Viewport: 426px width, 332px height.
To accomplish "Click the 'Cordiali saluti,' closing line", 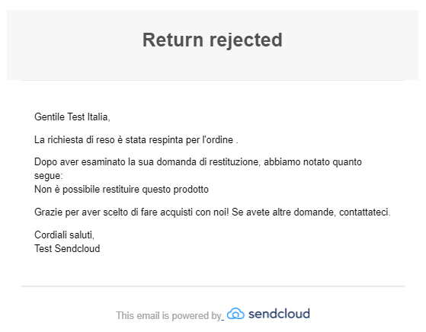I will 64,235.
